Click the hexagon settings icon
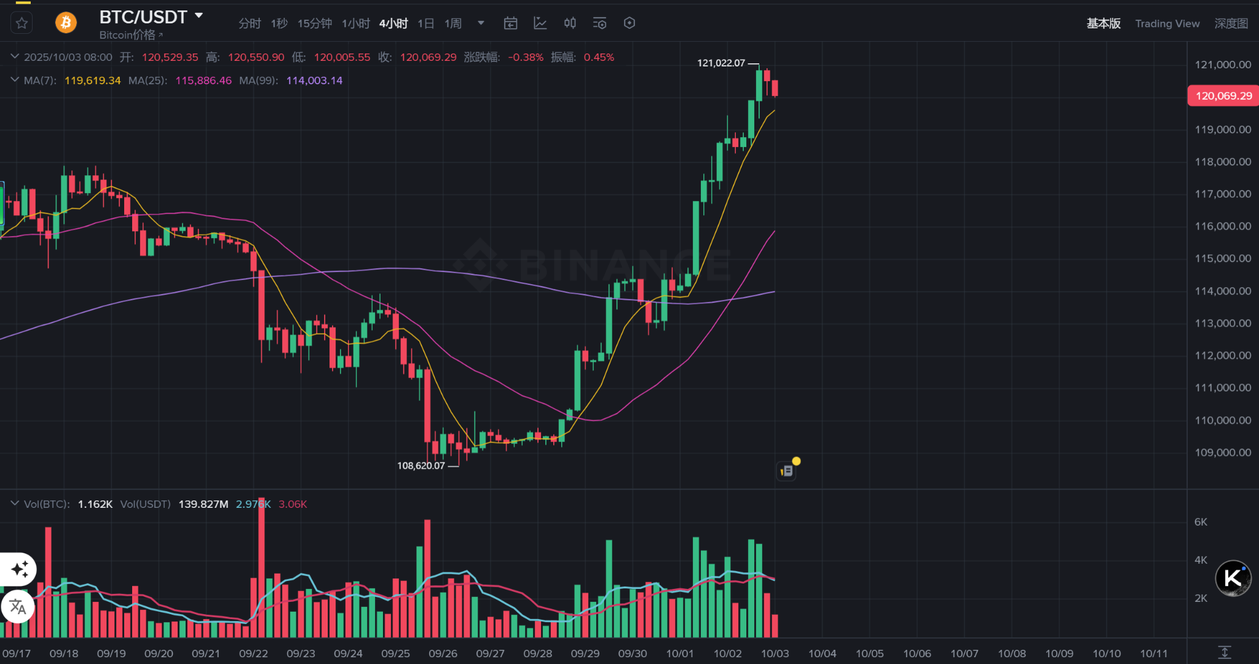The image size is (1259, 664). [x=629, y=23]
